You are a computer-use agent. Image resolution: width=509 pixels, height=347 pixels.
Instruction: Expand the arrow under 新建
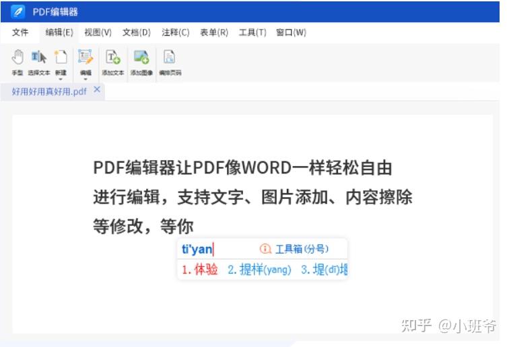(x=61, y=79)
